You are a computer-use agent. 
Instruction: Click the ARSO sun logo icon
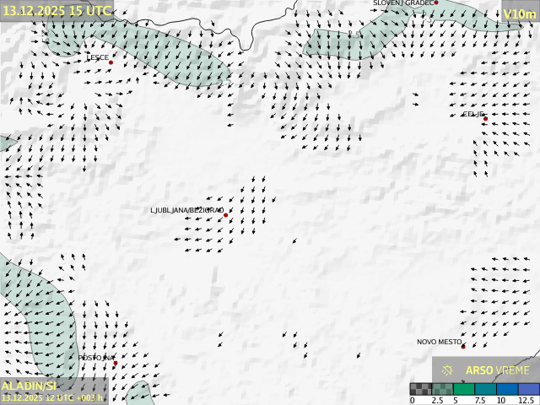tap(448, 370)
